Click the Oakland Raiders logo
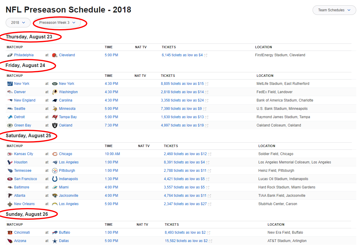 [x=54, y=125]
